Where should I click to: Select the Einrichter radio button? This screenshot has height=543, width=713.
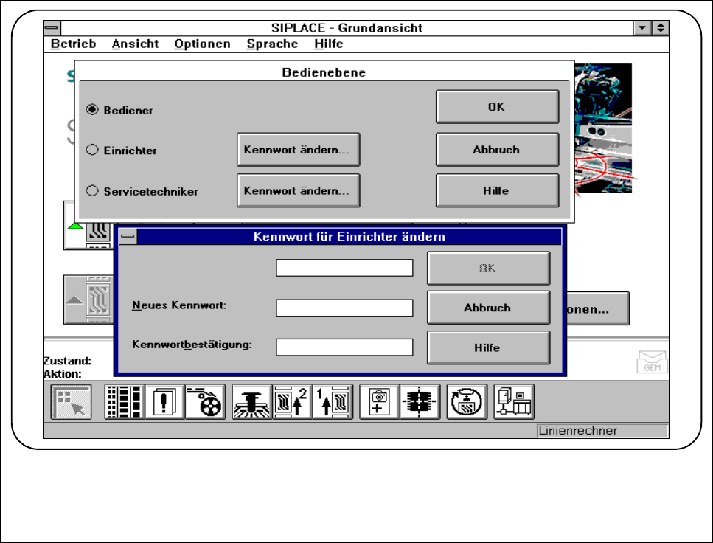tap(92, 150)
